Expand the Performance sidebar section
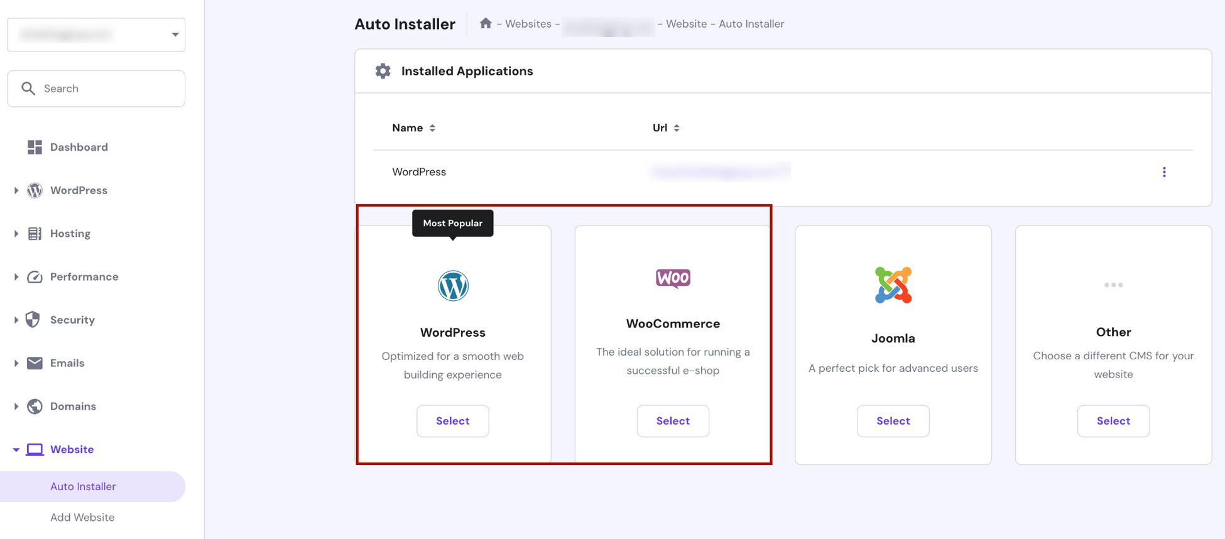The height and width of the screenshot is (539, 1225). click(x=16, y=277)
